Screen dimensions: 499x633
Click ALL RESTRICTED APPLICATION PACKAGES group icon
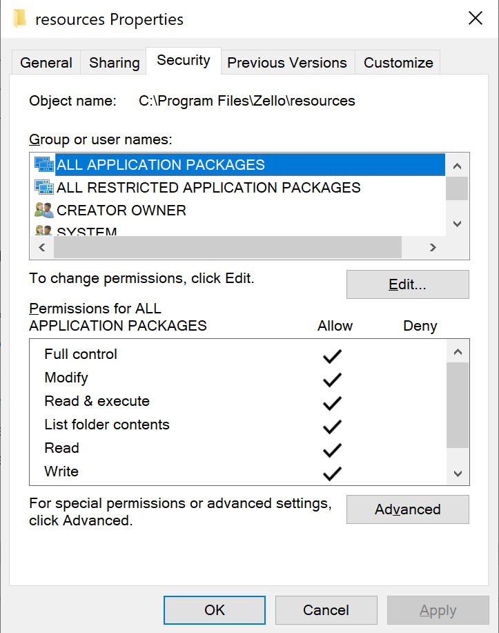[44, 187]
